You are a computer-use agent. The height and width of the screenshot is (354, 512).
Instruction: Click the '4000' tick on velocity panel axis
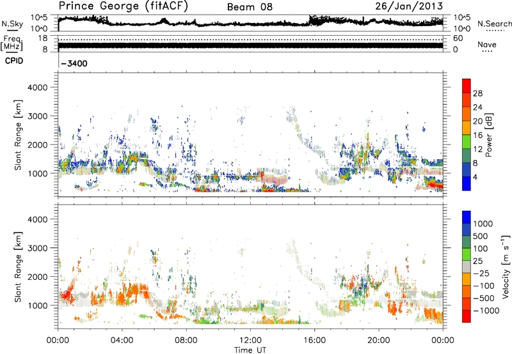[x=38, y=219]
